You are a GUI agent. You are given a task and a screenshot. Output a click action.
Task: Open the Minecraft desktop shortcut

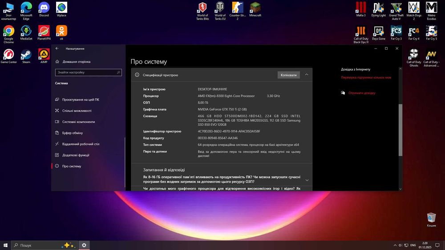click(255, 8)
